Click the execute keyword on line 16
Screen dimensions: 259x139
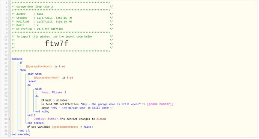17,59
